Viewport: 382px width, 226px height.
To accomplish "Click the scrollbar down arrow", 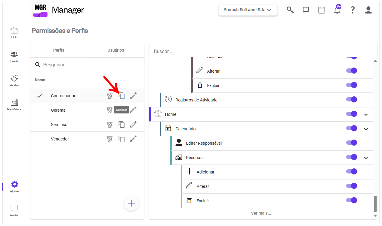I will point(375,216).
